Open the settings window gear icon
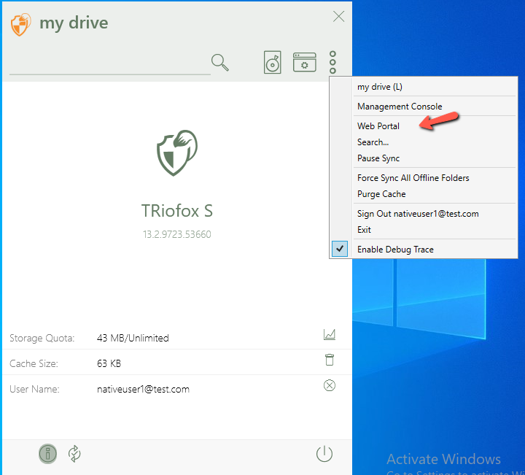The height and width of the screenshot is (475, 525). point(304,62)
